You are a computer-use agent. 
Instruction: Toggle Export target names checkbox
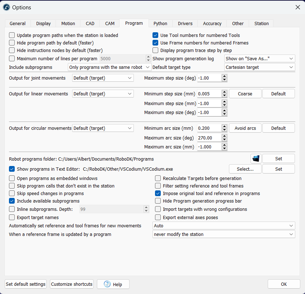12,217
